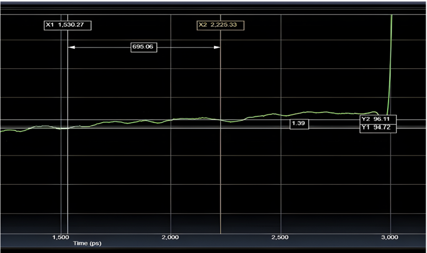Click green trace where it crosses X1 cursor
Screen dimensions: 427x253
tap(68, 128)
